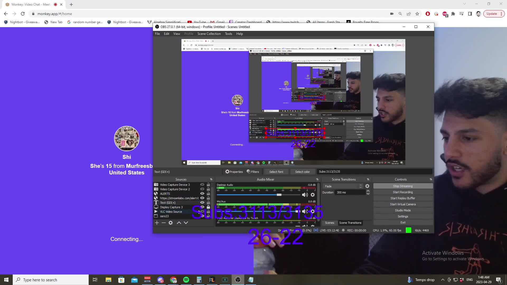Show Video Capture Device 3 source

pyautogui.click(x=202, y=185)
